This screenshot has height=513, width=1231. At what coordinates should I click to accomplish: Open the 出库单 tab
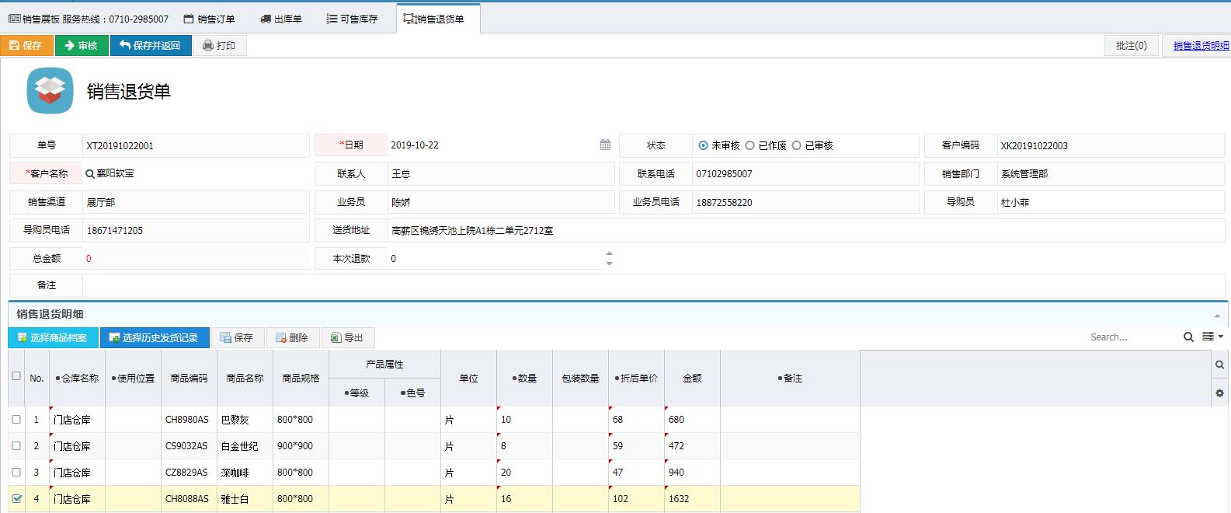pyautogui.click(x=281, y=19)
